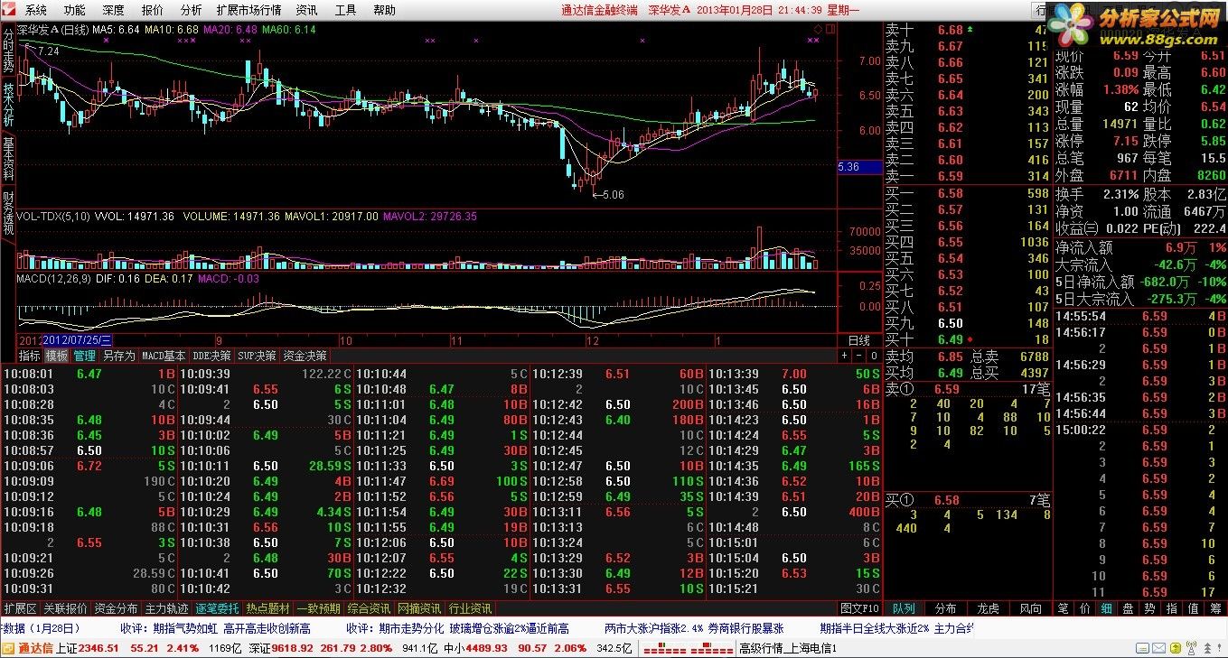This screenshot has width=1228, height=658.
Task: Switch to the 资金分布 tab
Action: [117, 608]
